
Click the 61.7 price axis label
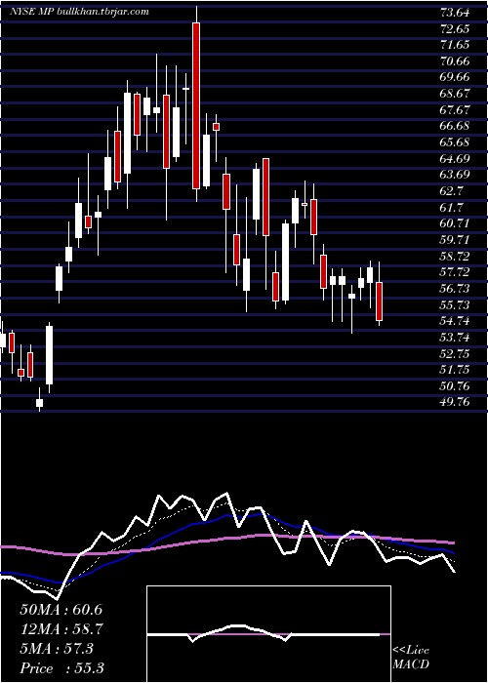452,207
